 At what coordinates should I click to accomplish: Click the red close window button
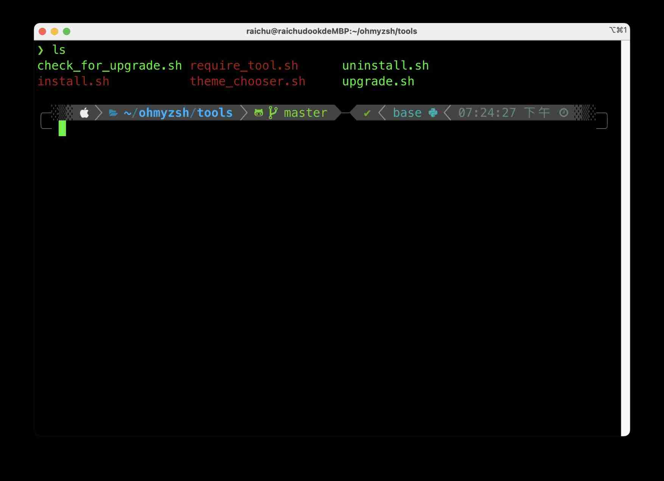(42, 31)
